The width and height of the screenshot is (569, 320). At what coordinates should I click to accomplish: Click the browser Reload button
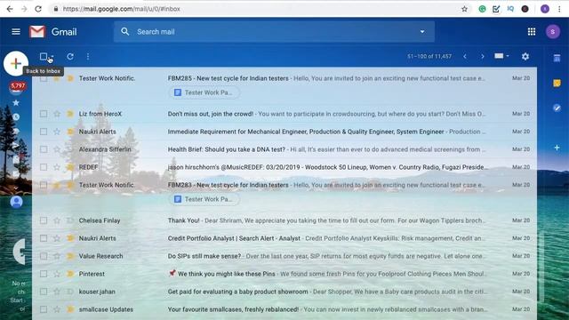click(x=38, y=9)
